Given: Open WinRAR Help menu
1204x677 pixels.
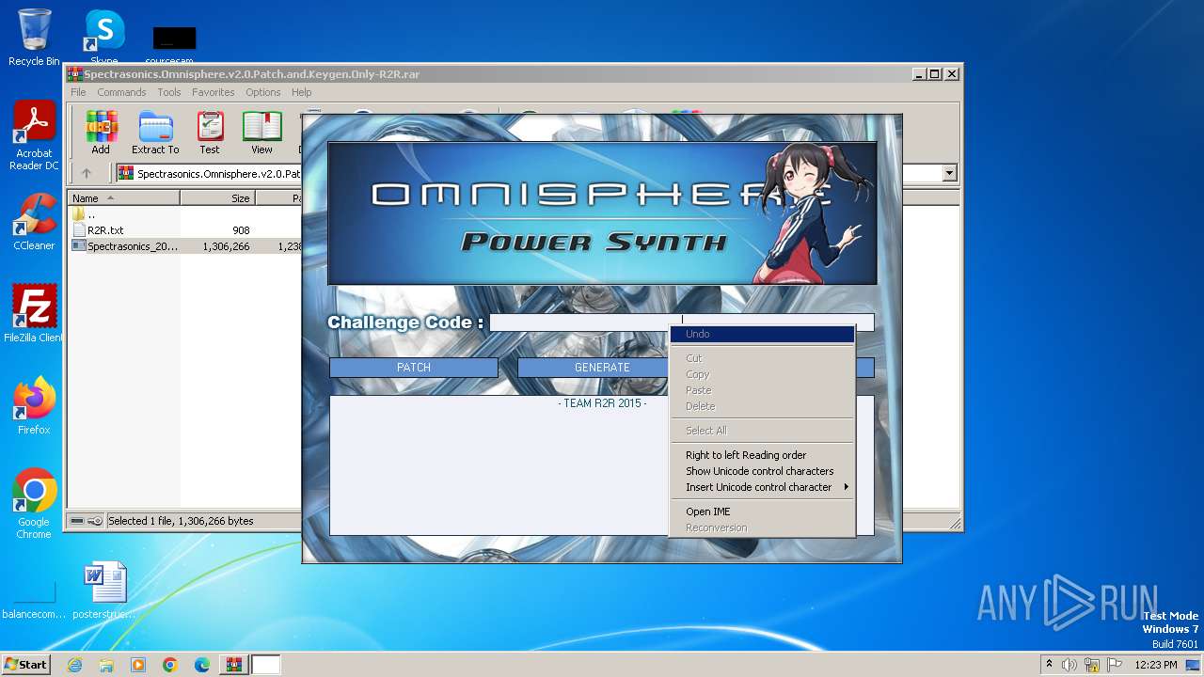Looking at the screenshot, I should 301,92.
